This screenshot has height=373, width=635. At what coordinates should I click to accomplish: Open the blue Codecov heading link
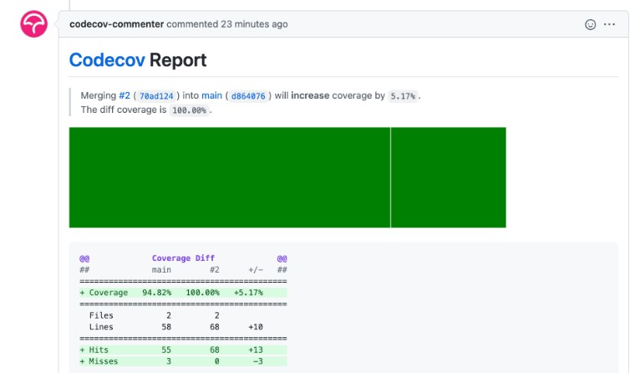point(107,60)
